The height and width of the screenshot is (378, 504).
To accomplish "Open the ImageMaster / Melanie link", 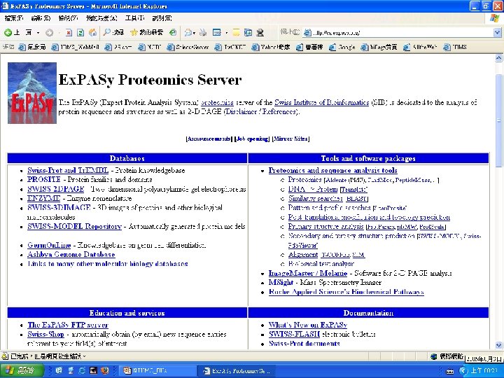I will (x=308, y=273).
